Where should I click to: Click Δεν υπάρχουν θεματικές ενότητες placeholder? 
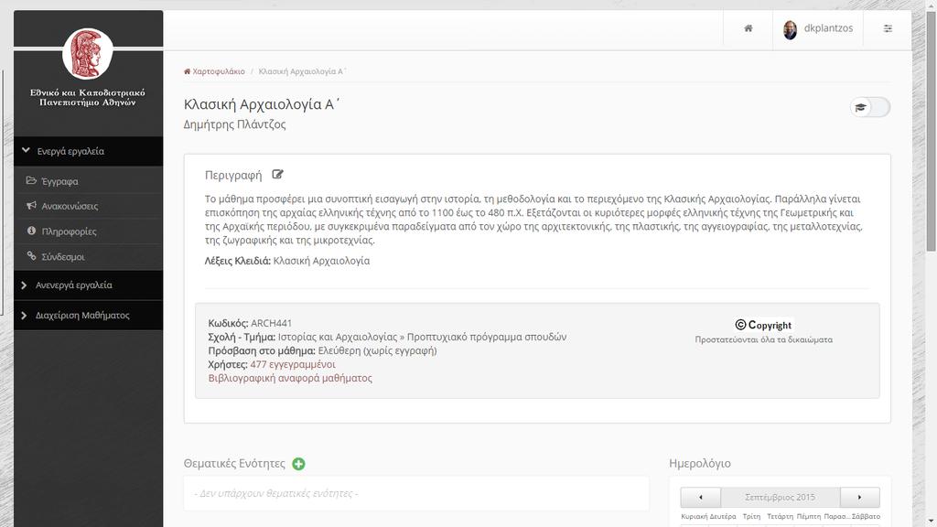[x=276, y=493]
